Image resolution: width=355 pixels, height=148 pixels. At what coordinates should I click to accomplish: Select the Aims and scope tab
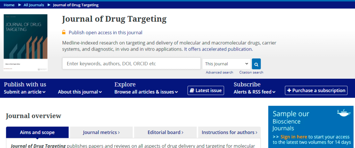tap(37, 132)
